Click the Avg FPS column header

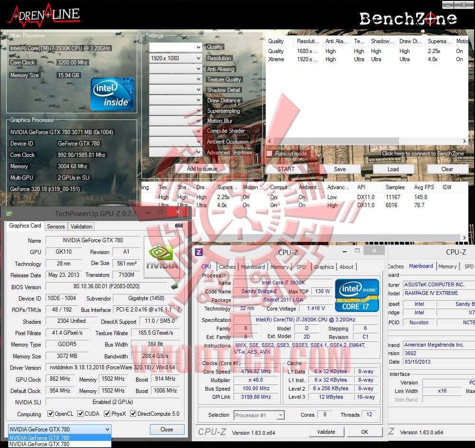coord(424,187)
